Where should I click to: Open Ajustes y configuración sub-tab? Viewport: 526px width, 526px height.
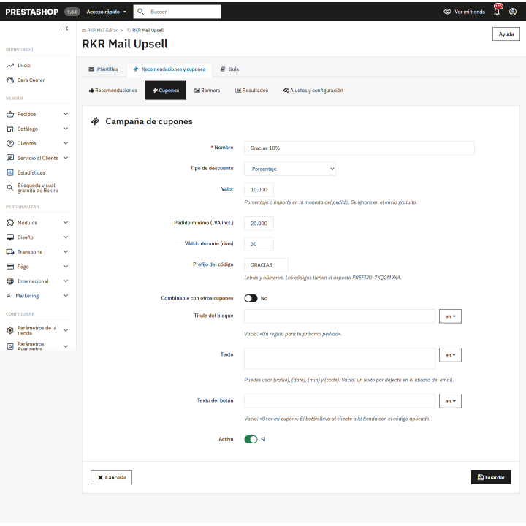point(313,91)
